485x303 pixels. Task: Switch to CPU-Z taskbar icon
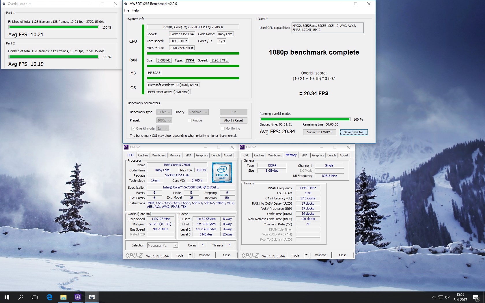[x=77, y=297]
